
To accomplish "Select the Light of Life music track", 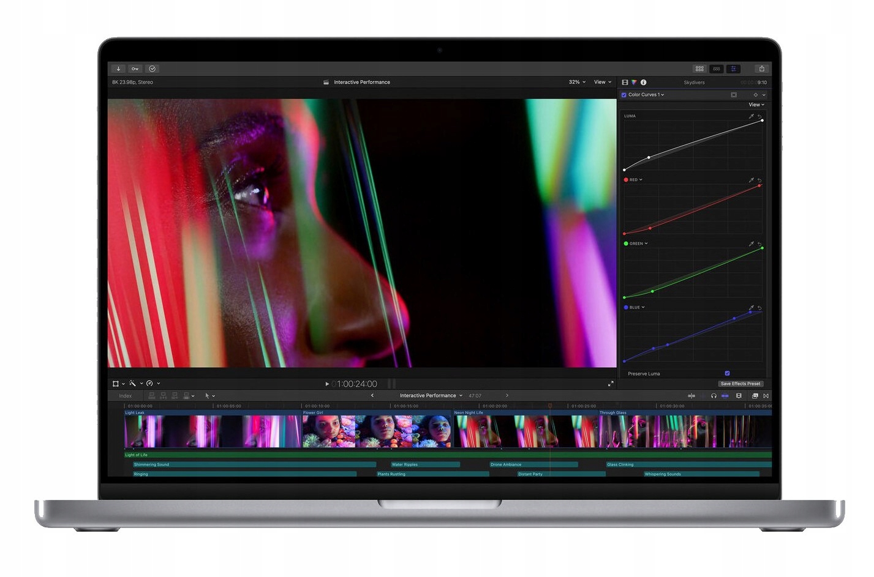I will [x=448, y=455].
